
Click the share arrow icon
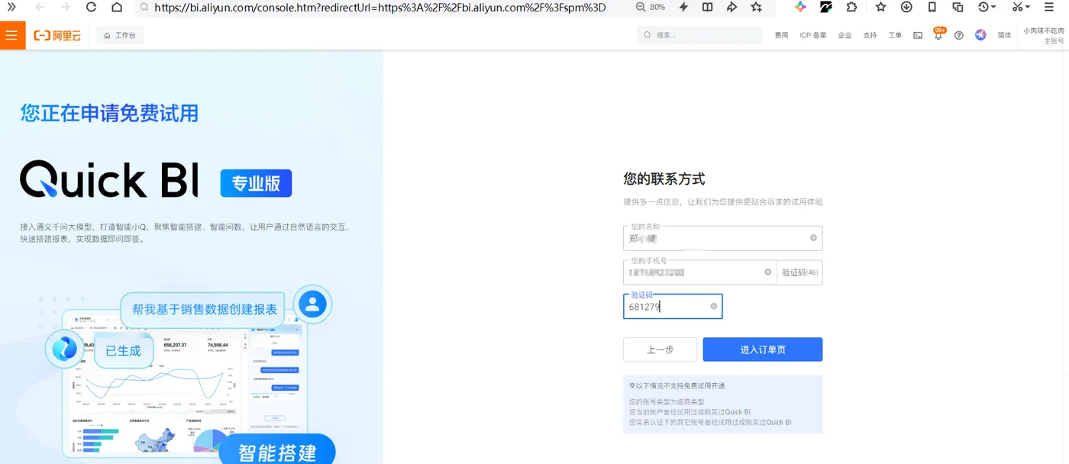point(732,7)
